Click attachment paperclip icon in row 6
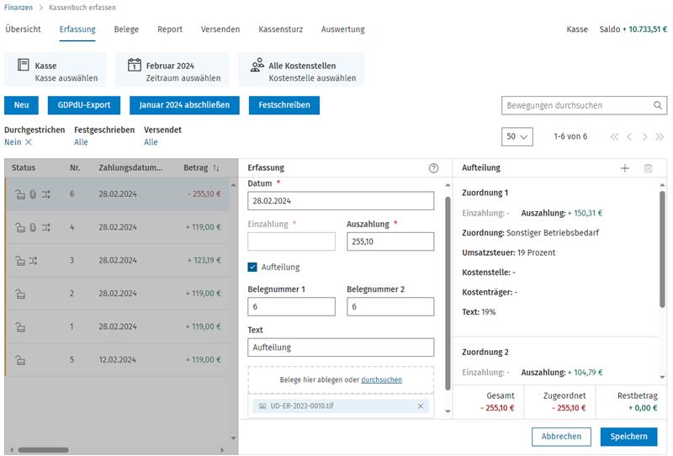This screenshot has width=673, height=456. tap(33, 194)
